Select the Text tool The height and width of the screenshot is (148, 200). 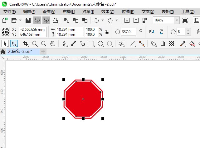click(121, 44)
